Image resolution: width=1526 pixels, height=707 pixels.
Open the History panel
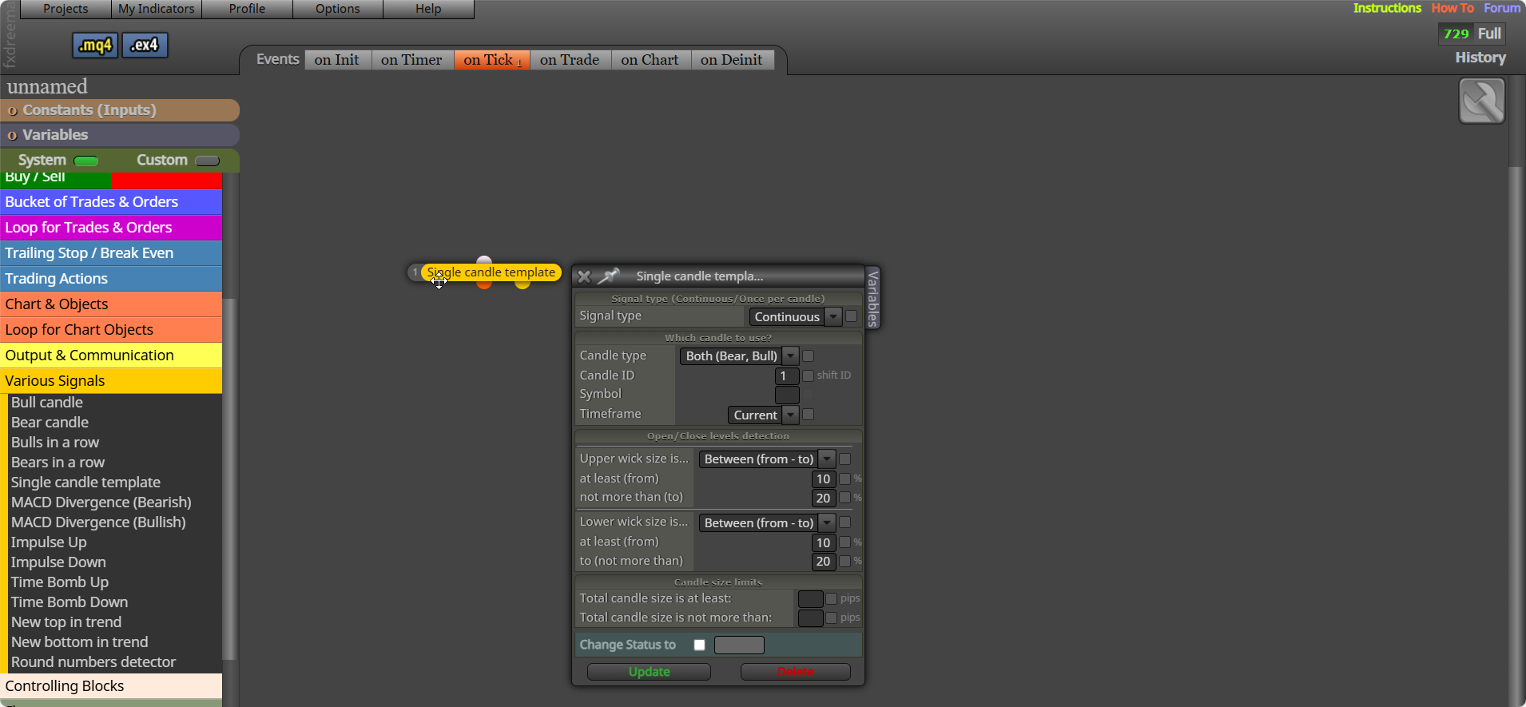(1480, 58)
